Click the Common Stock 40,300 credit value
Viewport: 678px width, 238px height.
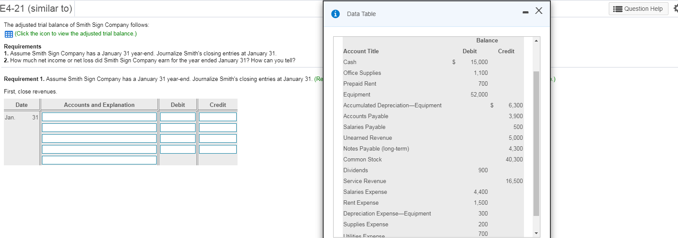(x=514, y=159)
